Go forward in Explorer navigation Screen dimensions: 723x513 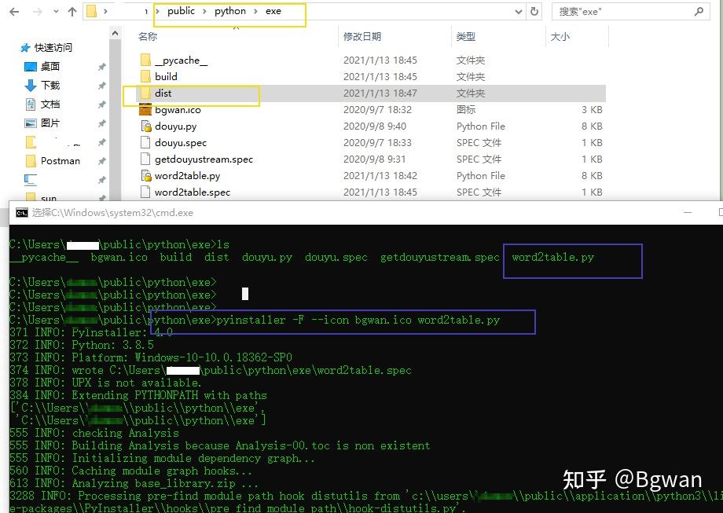point(38,12)
